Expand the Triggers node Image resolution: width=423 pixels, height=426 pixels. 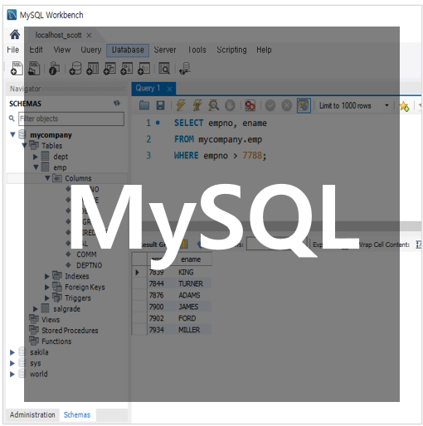tap(46, 298)
